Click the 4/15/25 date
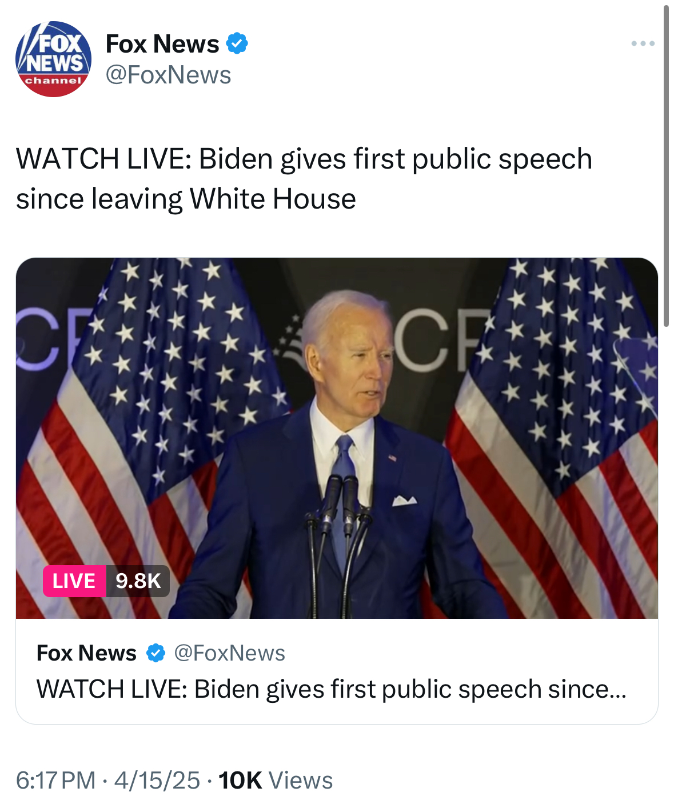 click(157, 780)
